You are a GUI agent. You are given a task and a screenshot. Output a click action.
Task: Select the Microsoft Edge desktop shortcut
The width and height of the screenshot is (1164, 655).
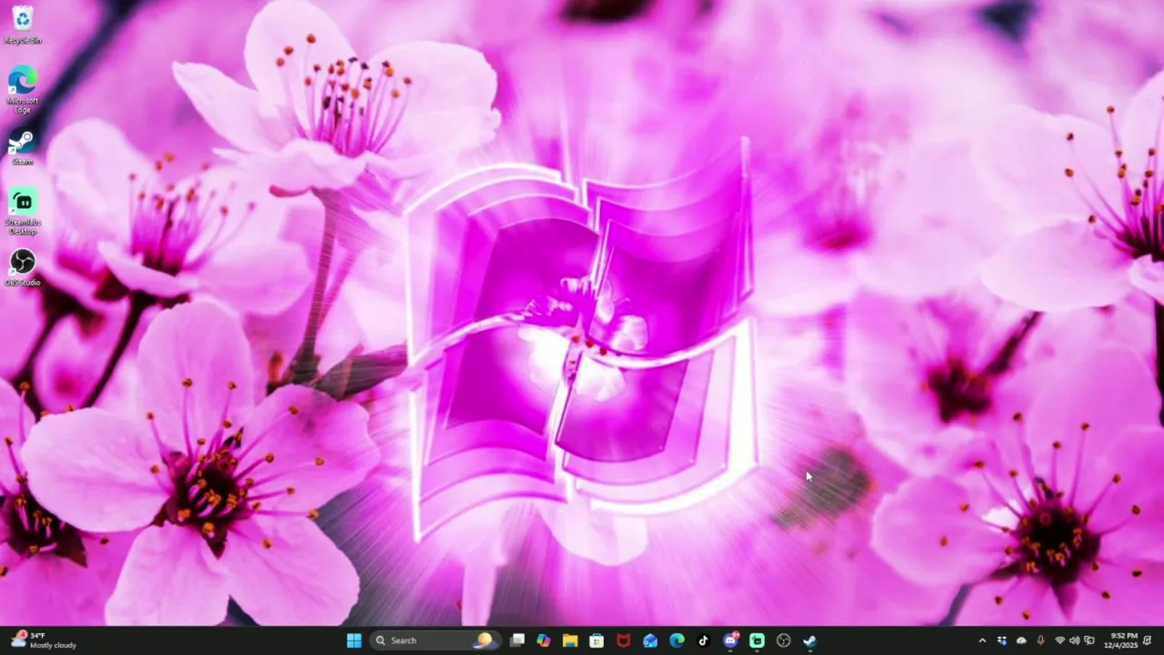[x=23, y=89]
